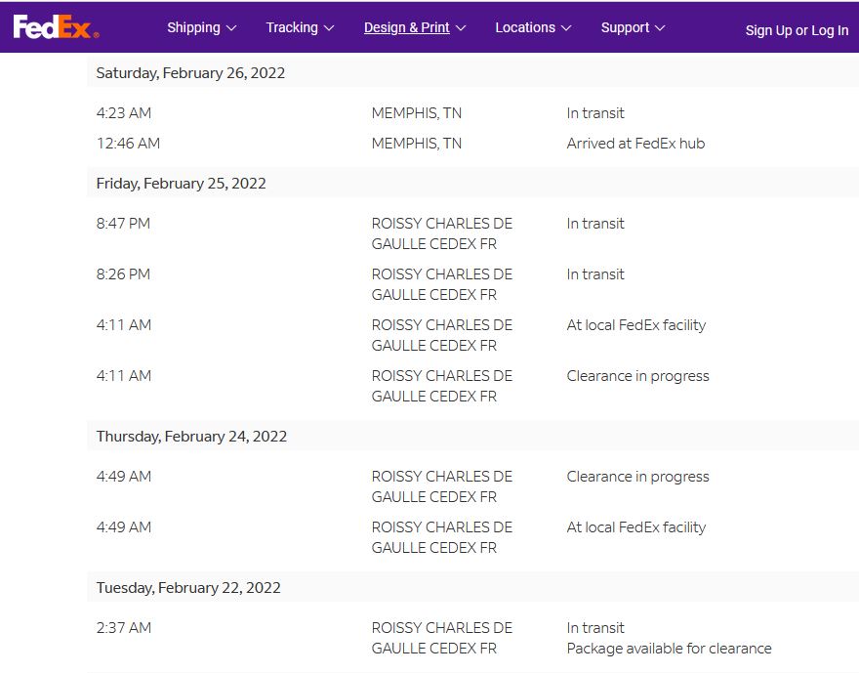Open the Tracking menu
Screen dimensions: 859x673
click(292, 27)
